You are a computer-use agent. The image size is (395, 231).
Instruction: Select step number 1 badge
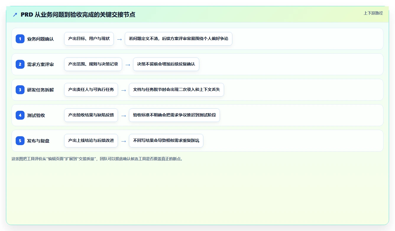click(x=20, y=39)
